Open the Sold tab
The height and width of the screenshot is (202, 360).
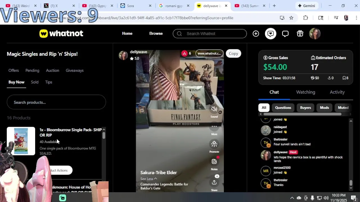(35, 82)
